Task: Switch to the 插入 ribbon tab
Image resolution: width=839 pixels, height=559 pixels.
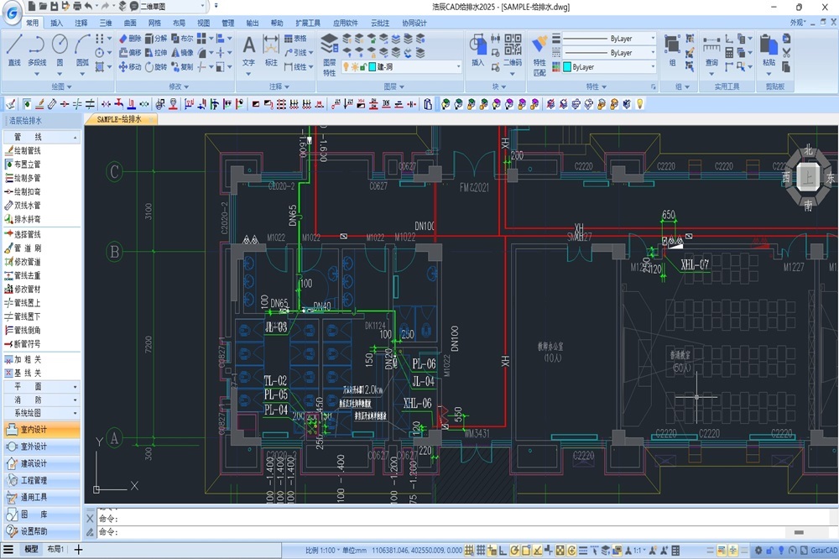Action: coord(56,24)
